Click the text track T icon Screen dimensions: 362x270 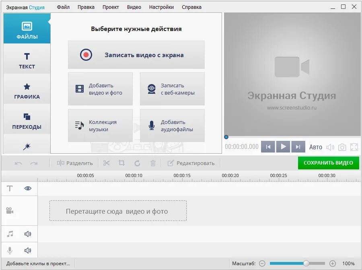tap(10, 188)
